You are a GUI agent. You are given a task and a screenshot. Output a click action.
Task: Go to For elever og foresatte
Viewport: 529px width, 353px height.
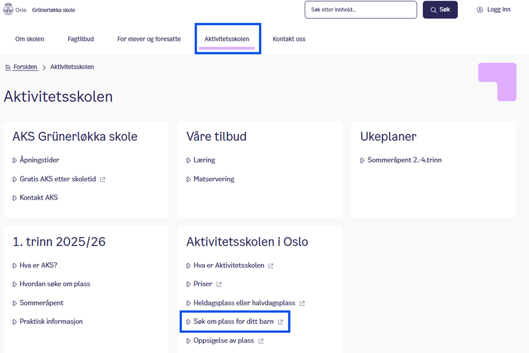pos(149,39)
